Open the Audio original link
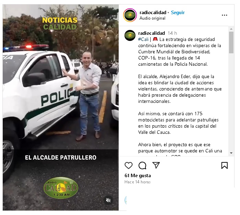Viewport: 240px width, 215px height. tap(152, 18)
